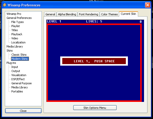Select the Skins category in the tree
The image size is (153, 119).
pos(9,51)
